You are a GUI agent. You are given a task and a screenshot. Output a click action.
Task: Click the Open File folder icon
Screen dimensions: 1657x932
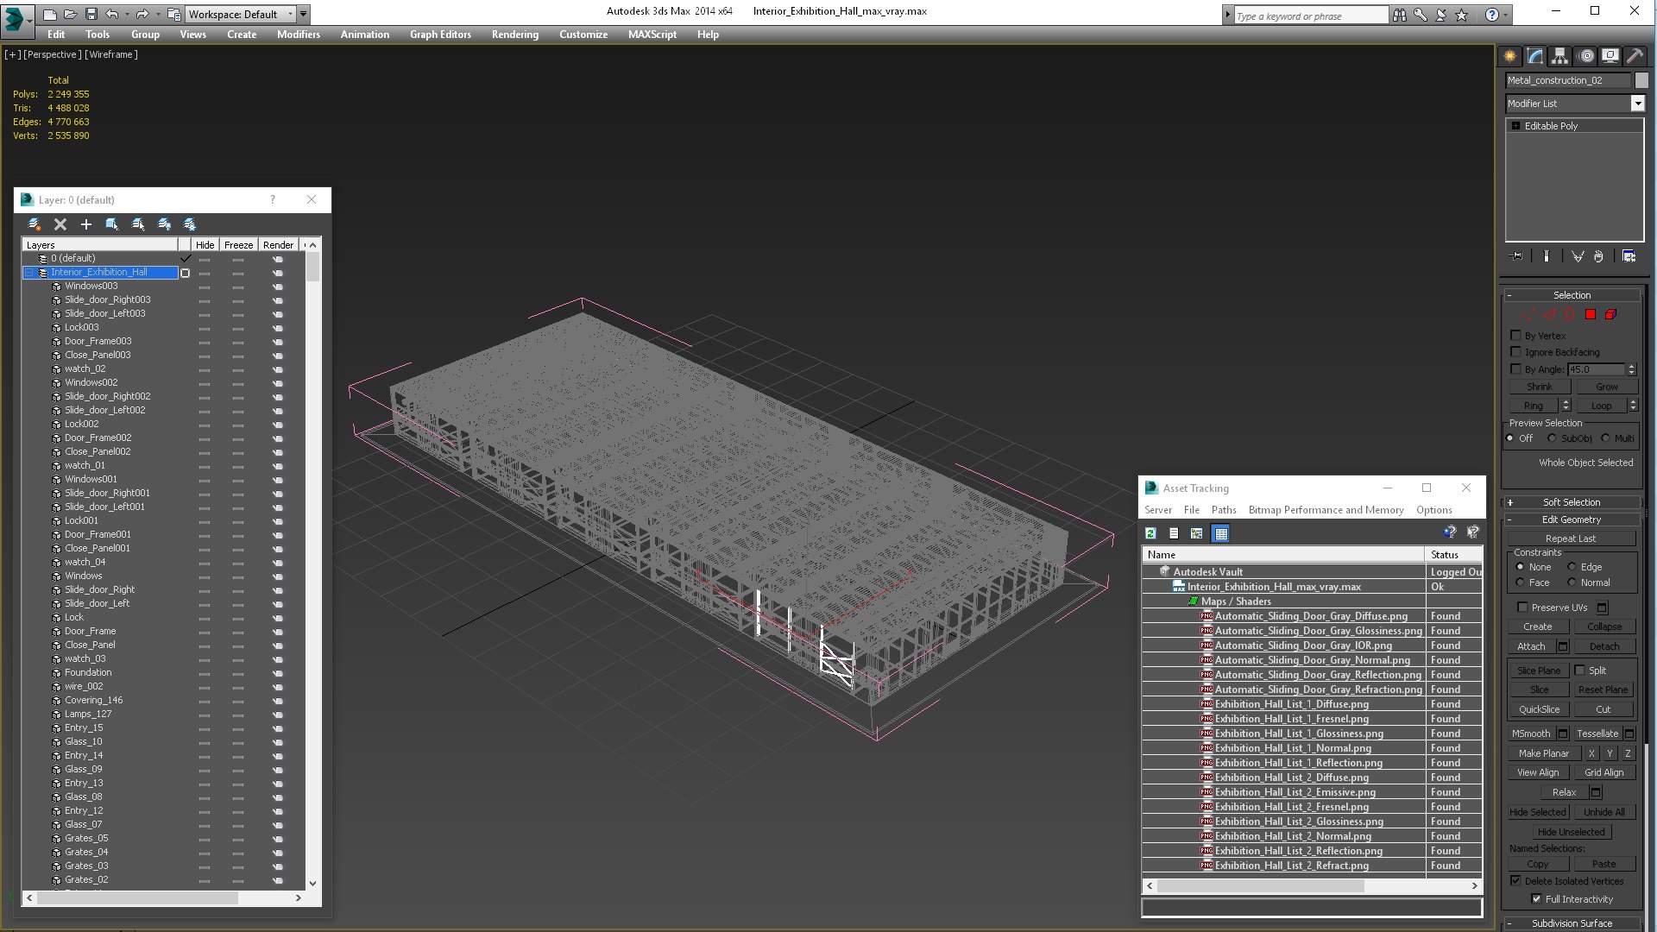(70, 14)
